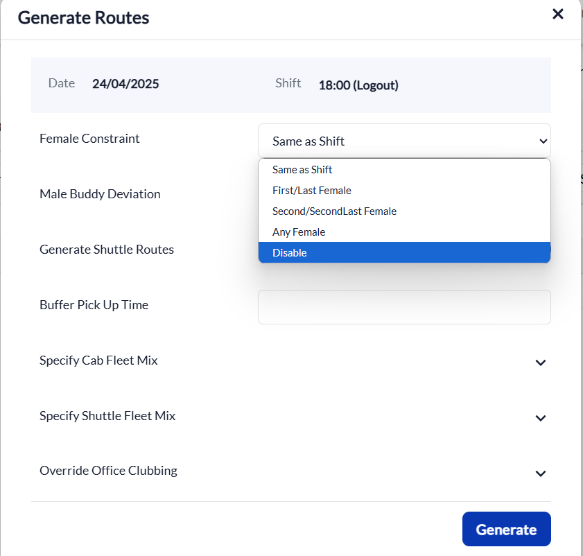Image resolution: width=583 pixels, height=556 pixels.
Task: Click the "Override Office Clubbing" label text
Action: click(x=108, y=471)
